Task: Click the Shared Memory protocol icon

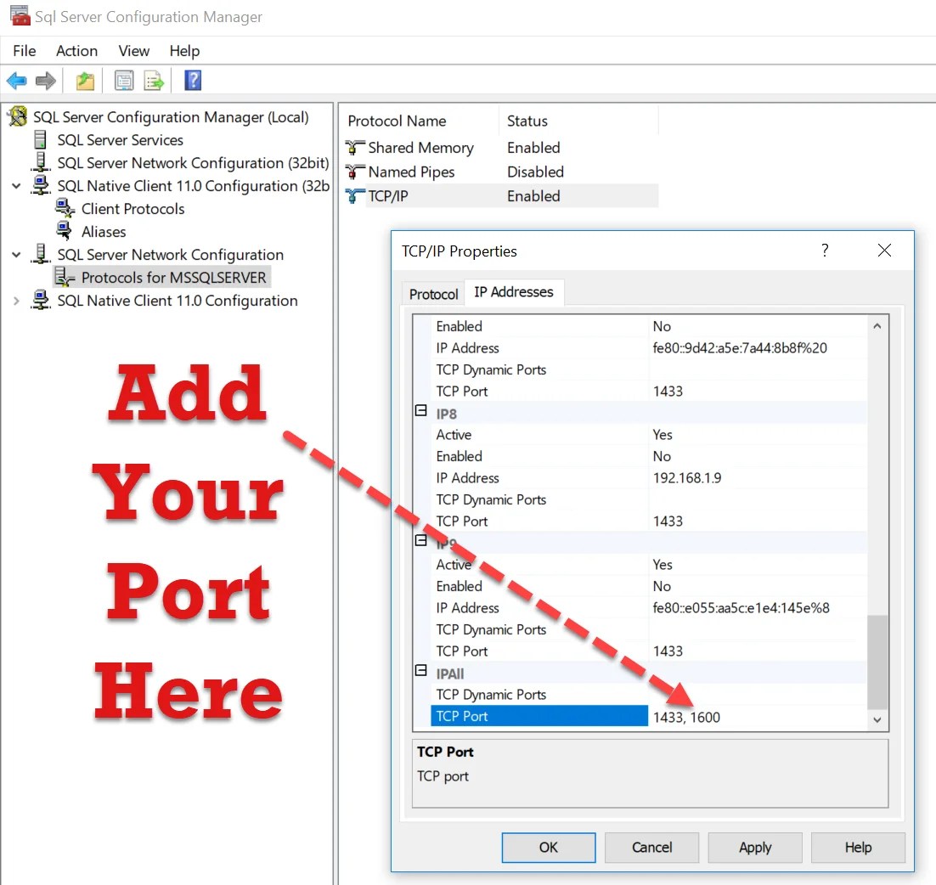Action: click(354, 148)
